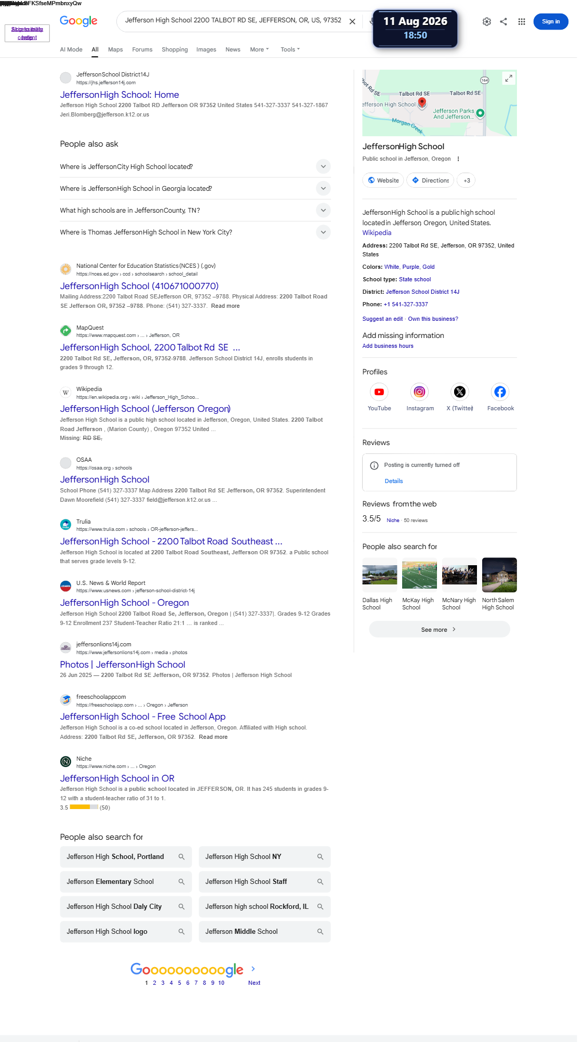This screenshot has width=584, height=1042.
Task: Click the Suggest an edit link
Action: pyautogui.click(x=382, y=319)
